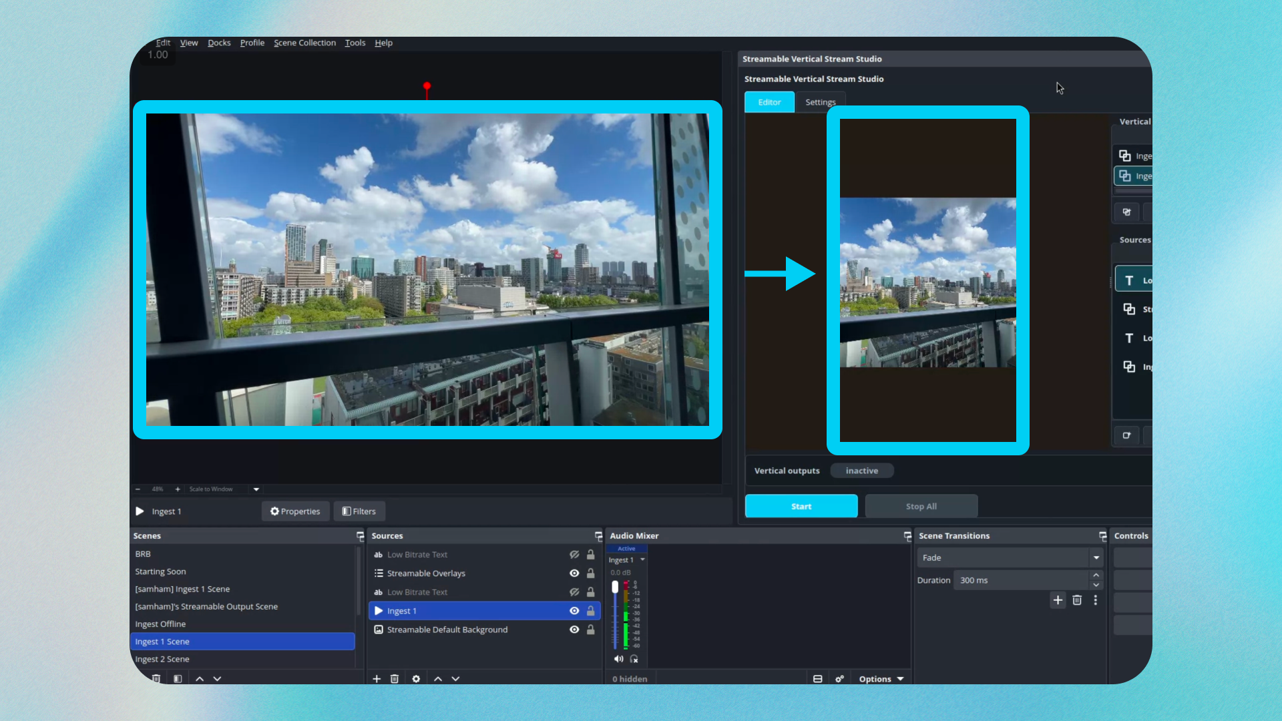Move selected scene down in Scenes toolbar
The width and height of the screenshot is (1282, 721).
(x=217, y=678)
